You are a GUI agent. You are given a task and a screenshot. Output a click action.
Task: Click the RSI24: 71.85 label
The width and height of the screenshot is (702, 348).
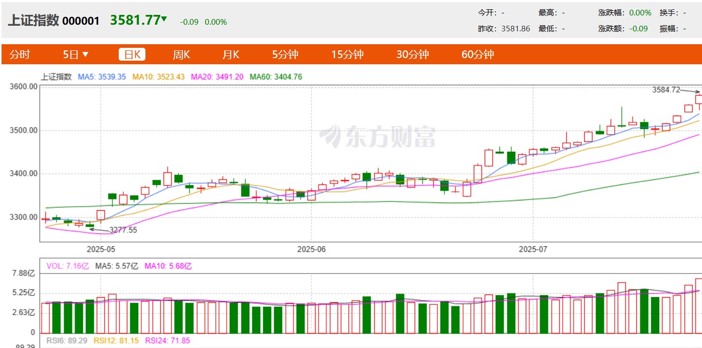click(168, 340)
